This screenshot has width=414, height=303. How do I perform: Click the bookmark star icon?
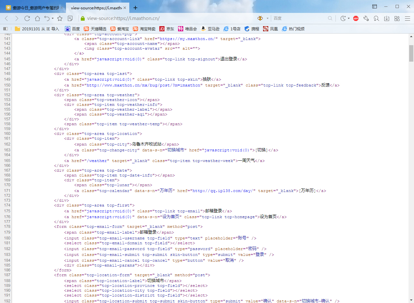(x=60, y=18)
